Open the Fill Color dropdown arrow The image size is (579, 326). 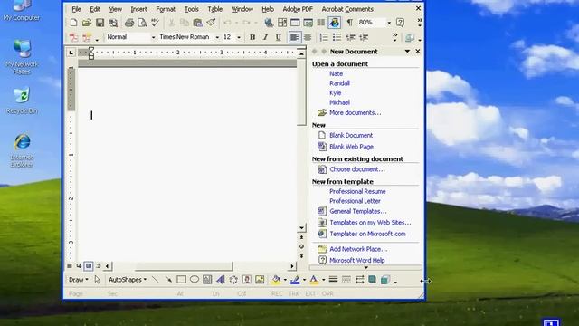[285, 280]
